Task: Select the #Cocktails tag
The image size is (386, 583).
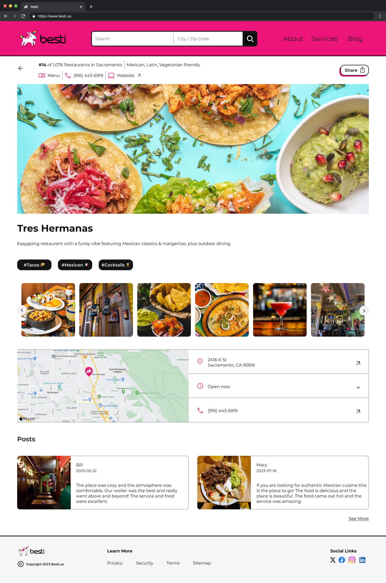Action: click(116, 265)
